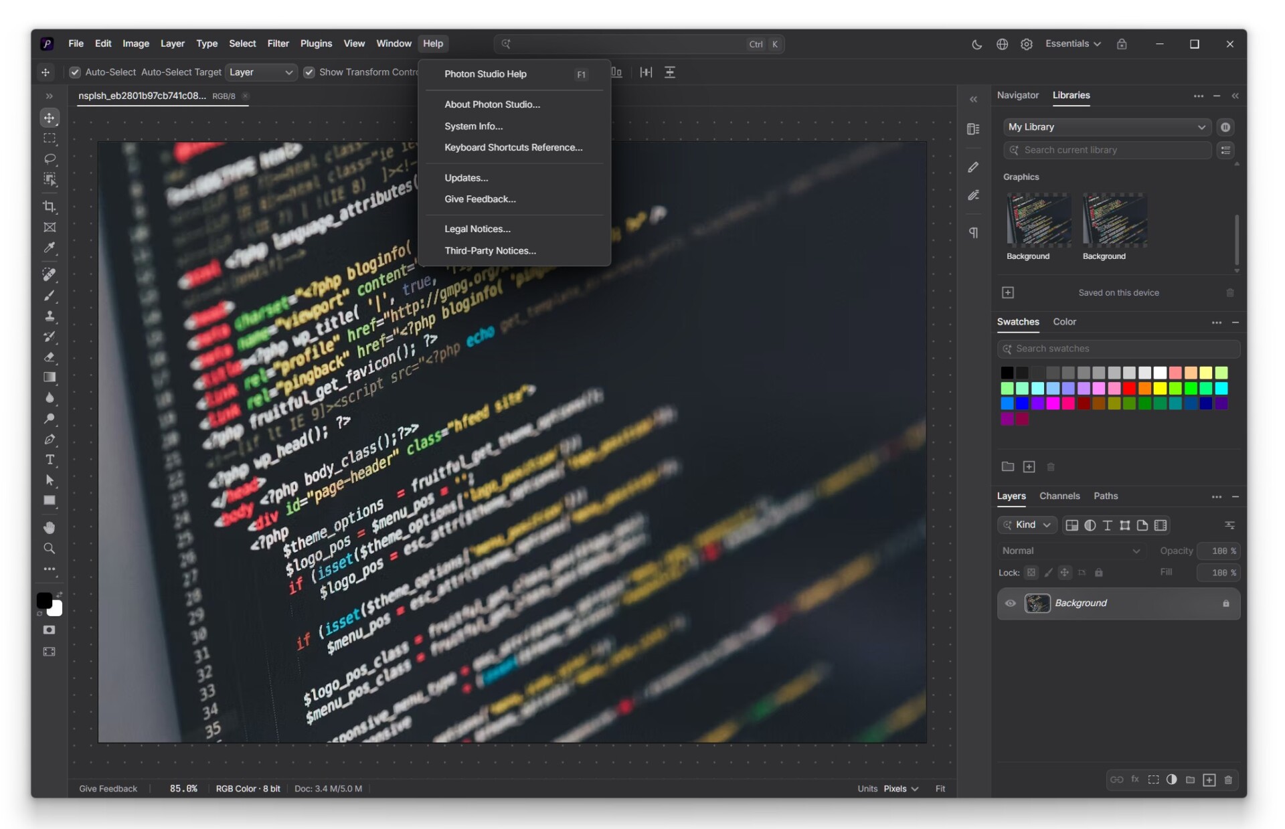Click Updates menu entry
1285x829 pixels.
(514, 178)
